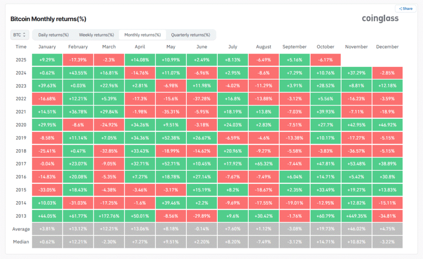Switch to the Daily returns(%) tab
The height and width of the screenshot is (259, 423).
53,35
